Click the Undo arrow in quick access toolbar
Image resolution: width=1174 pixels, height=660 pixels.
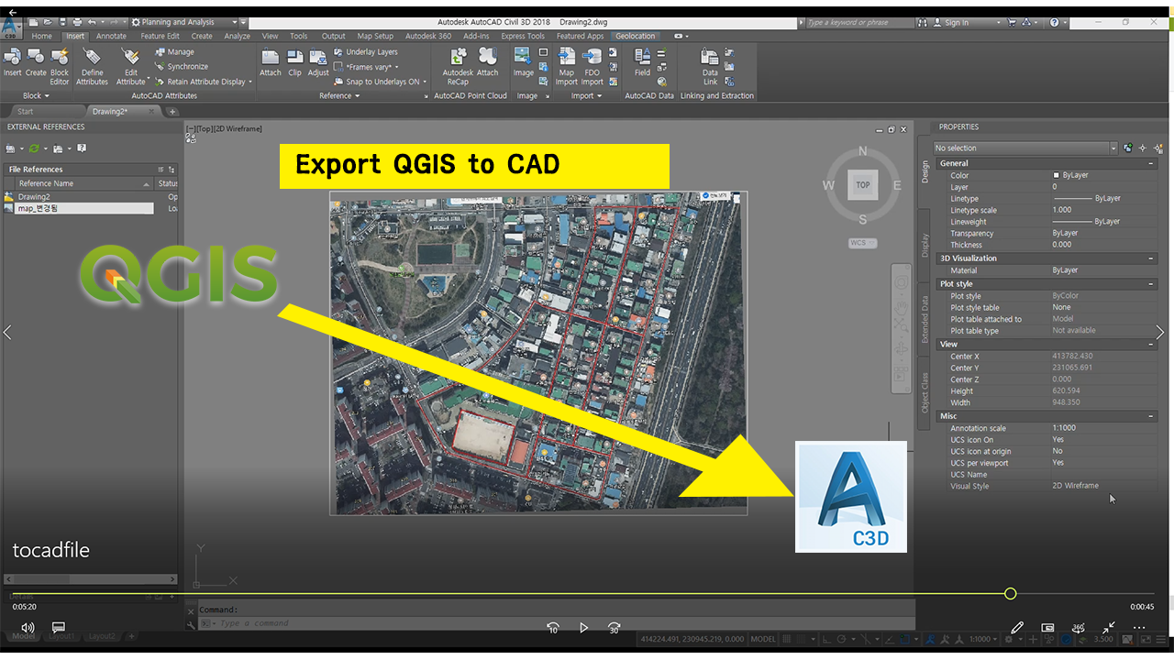click(x=92, y=22)
